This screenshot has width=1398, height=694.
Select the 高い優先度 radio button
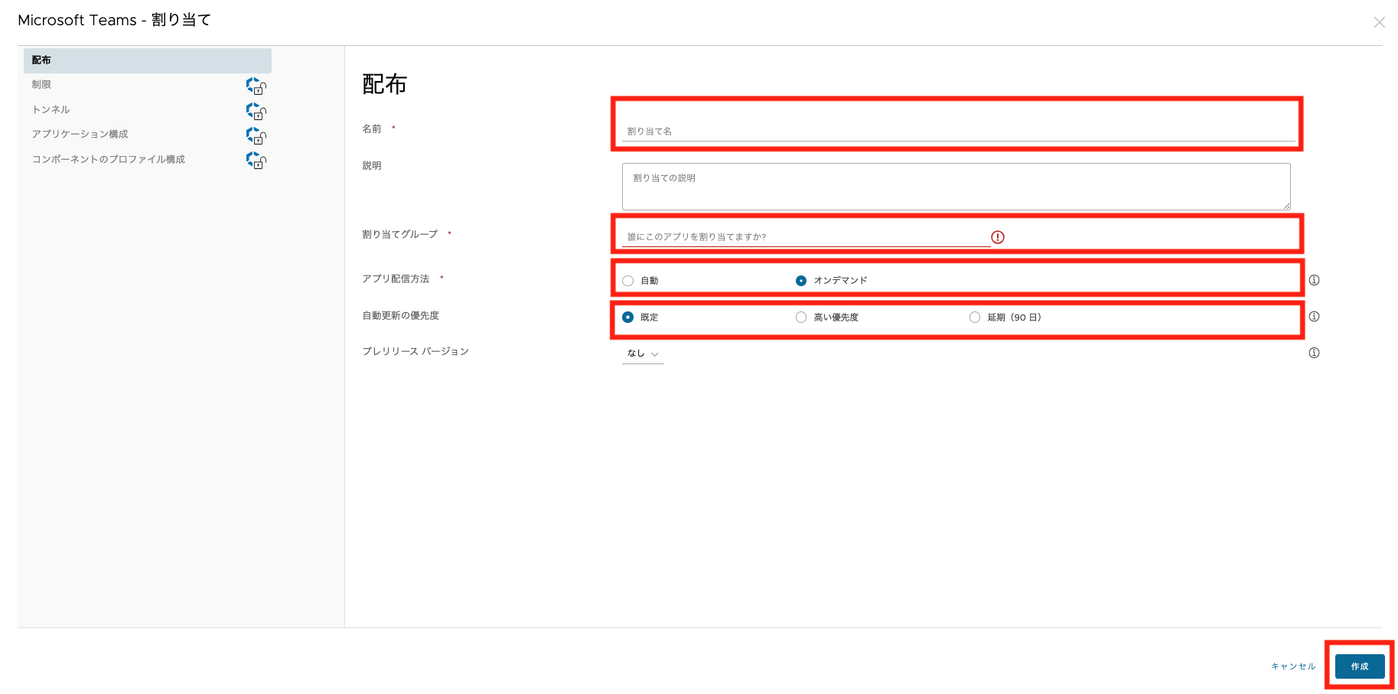tap(801, 317)
